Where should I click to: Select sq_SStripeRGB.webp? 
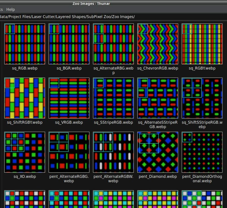[113, 98]
